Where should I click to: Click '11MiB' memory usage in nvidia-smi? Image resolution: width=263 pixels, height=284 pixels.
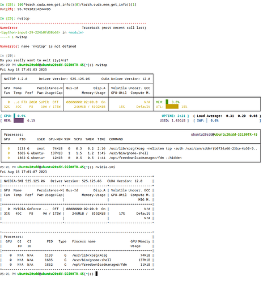click(145, 265)
